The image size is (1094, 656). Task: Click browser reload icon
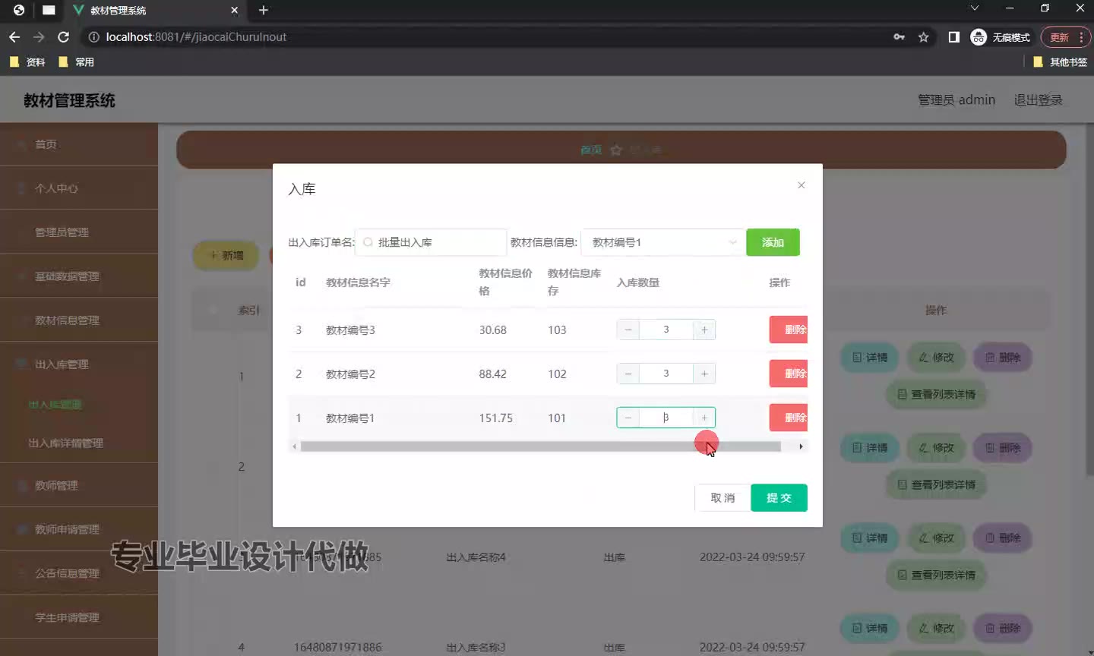tap(64, 36)
